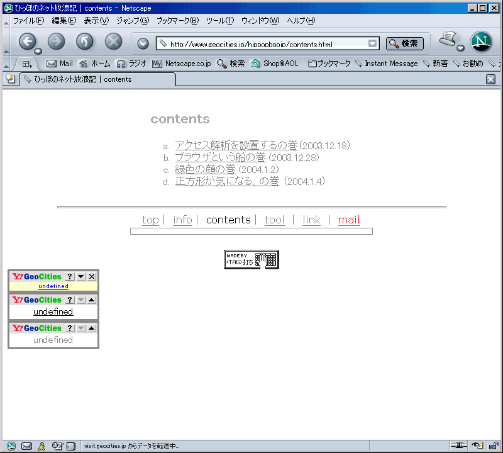Open the ウィンドウ(W) menu

point(260,21)
